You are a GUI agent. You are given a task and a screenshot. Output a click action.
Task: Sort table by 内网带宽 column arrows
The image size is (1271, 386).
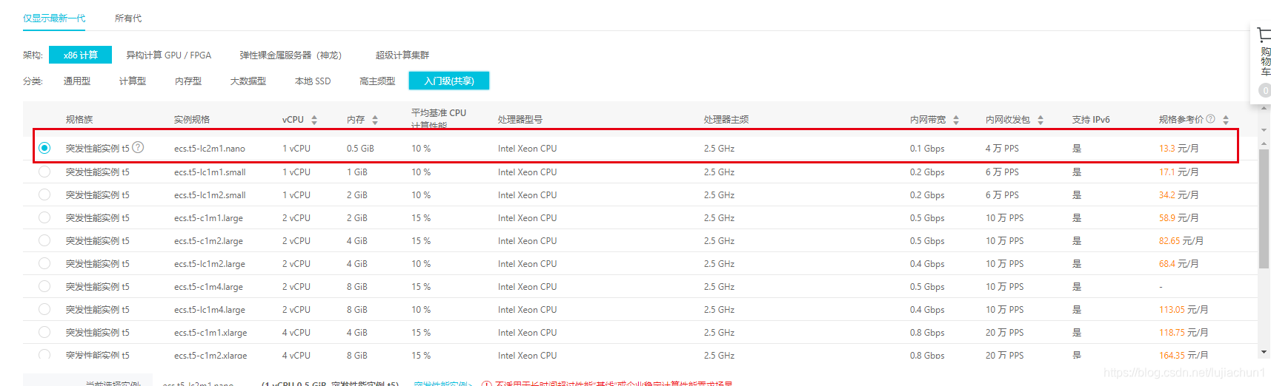tap(956, 120)
